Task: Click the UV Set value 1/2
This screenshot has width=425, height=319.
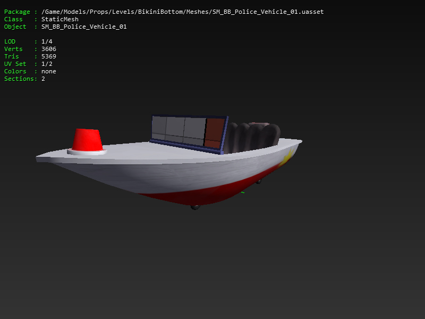Action: (47, 64)
